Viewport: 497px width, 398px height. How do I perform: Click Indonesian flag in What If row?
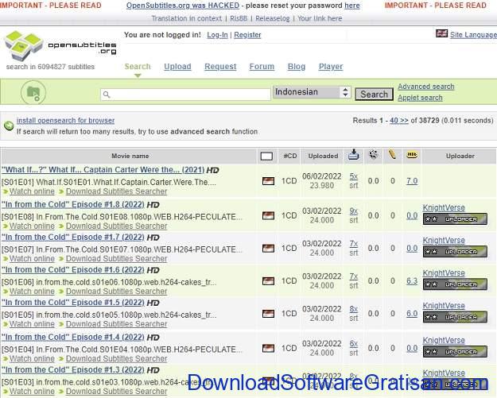pos(268,181)
